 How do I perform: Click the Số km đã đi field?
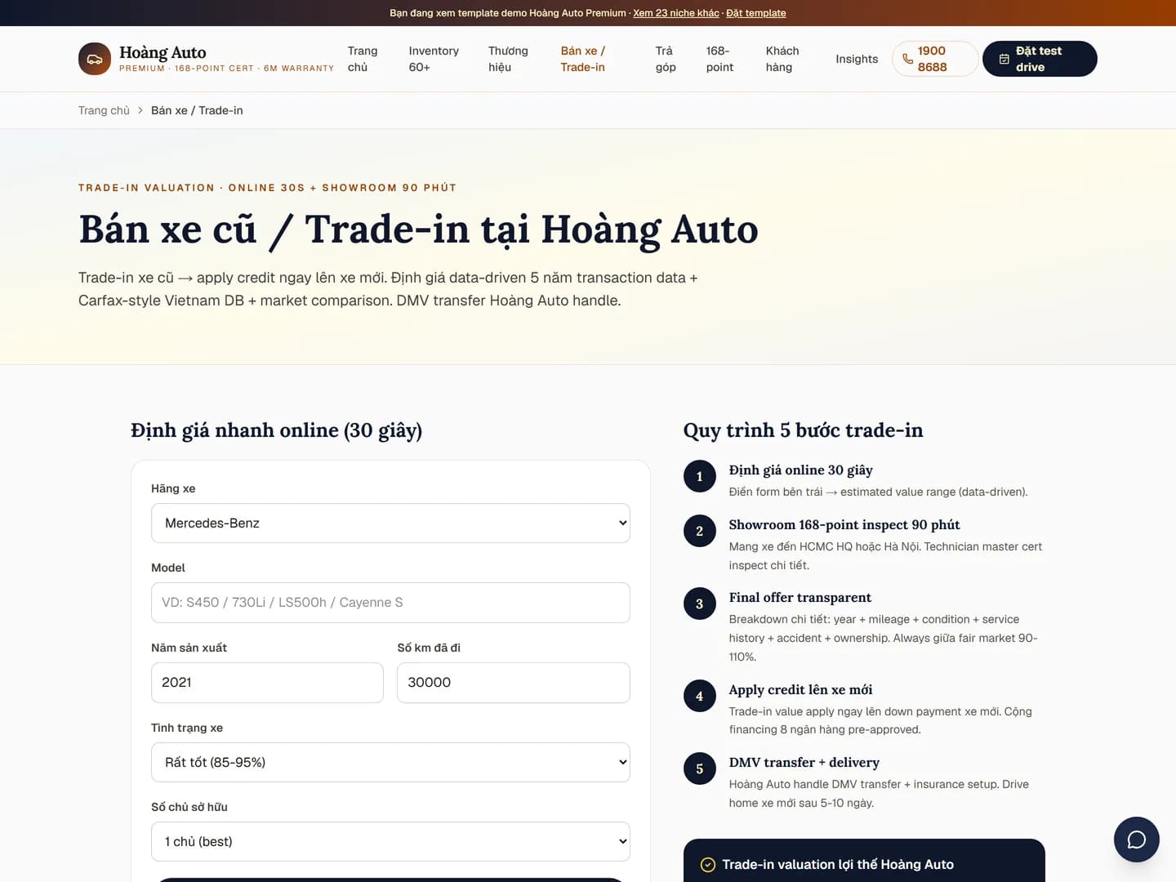click(x=514, y=683)
